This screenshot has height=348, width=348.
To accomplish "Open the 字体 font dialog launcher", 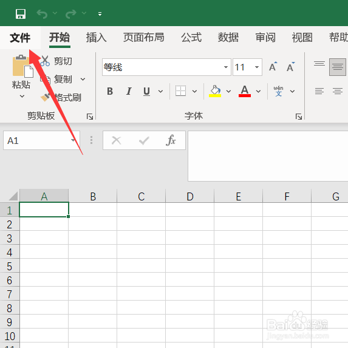I will point(299,117).
